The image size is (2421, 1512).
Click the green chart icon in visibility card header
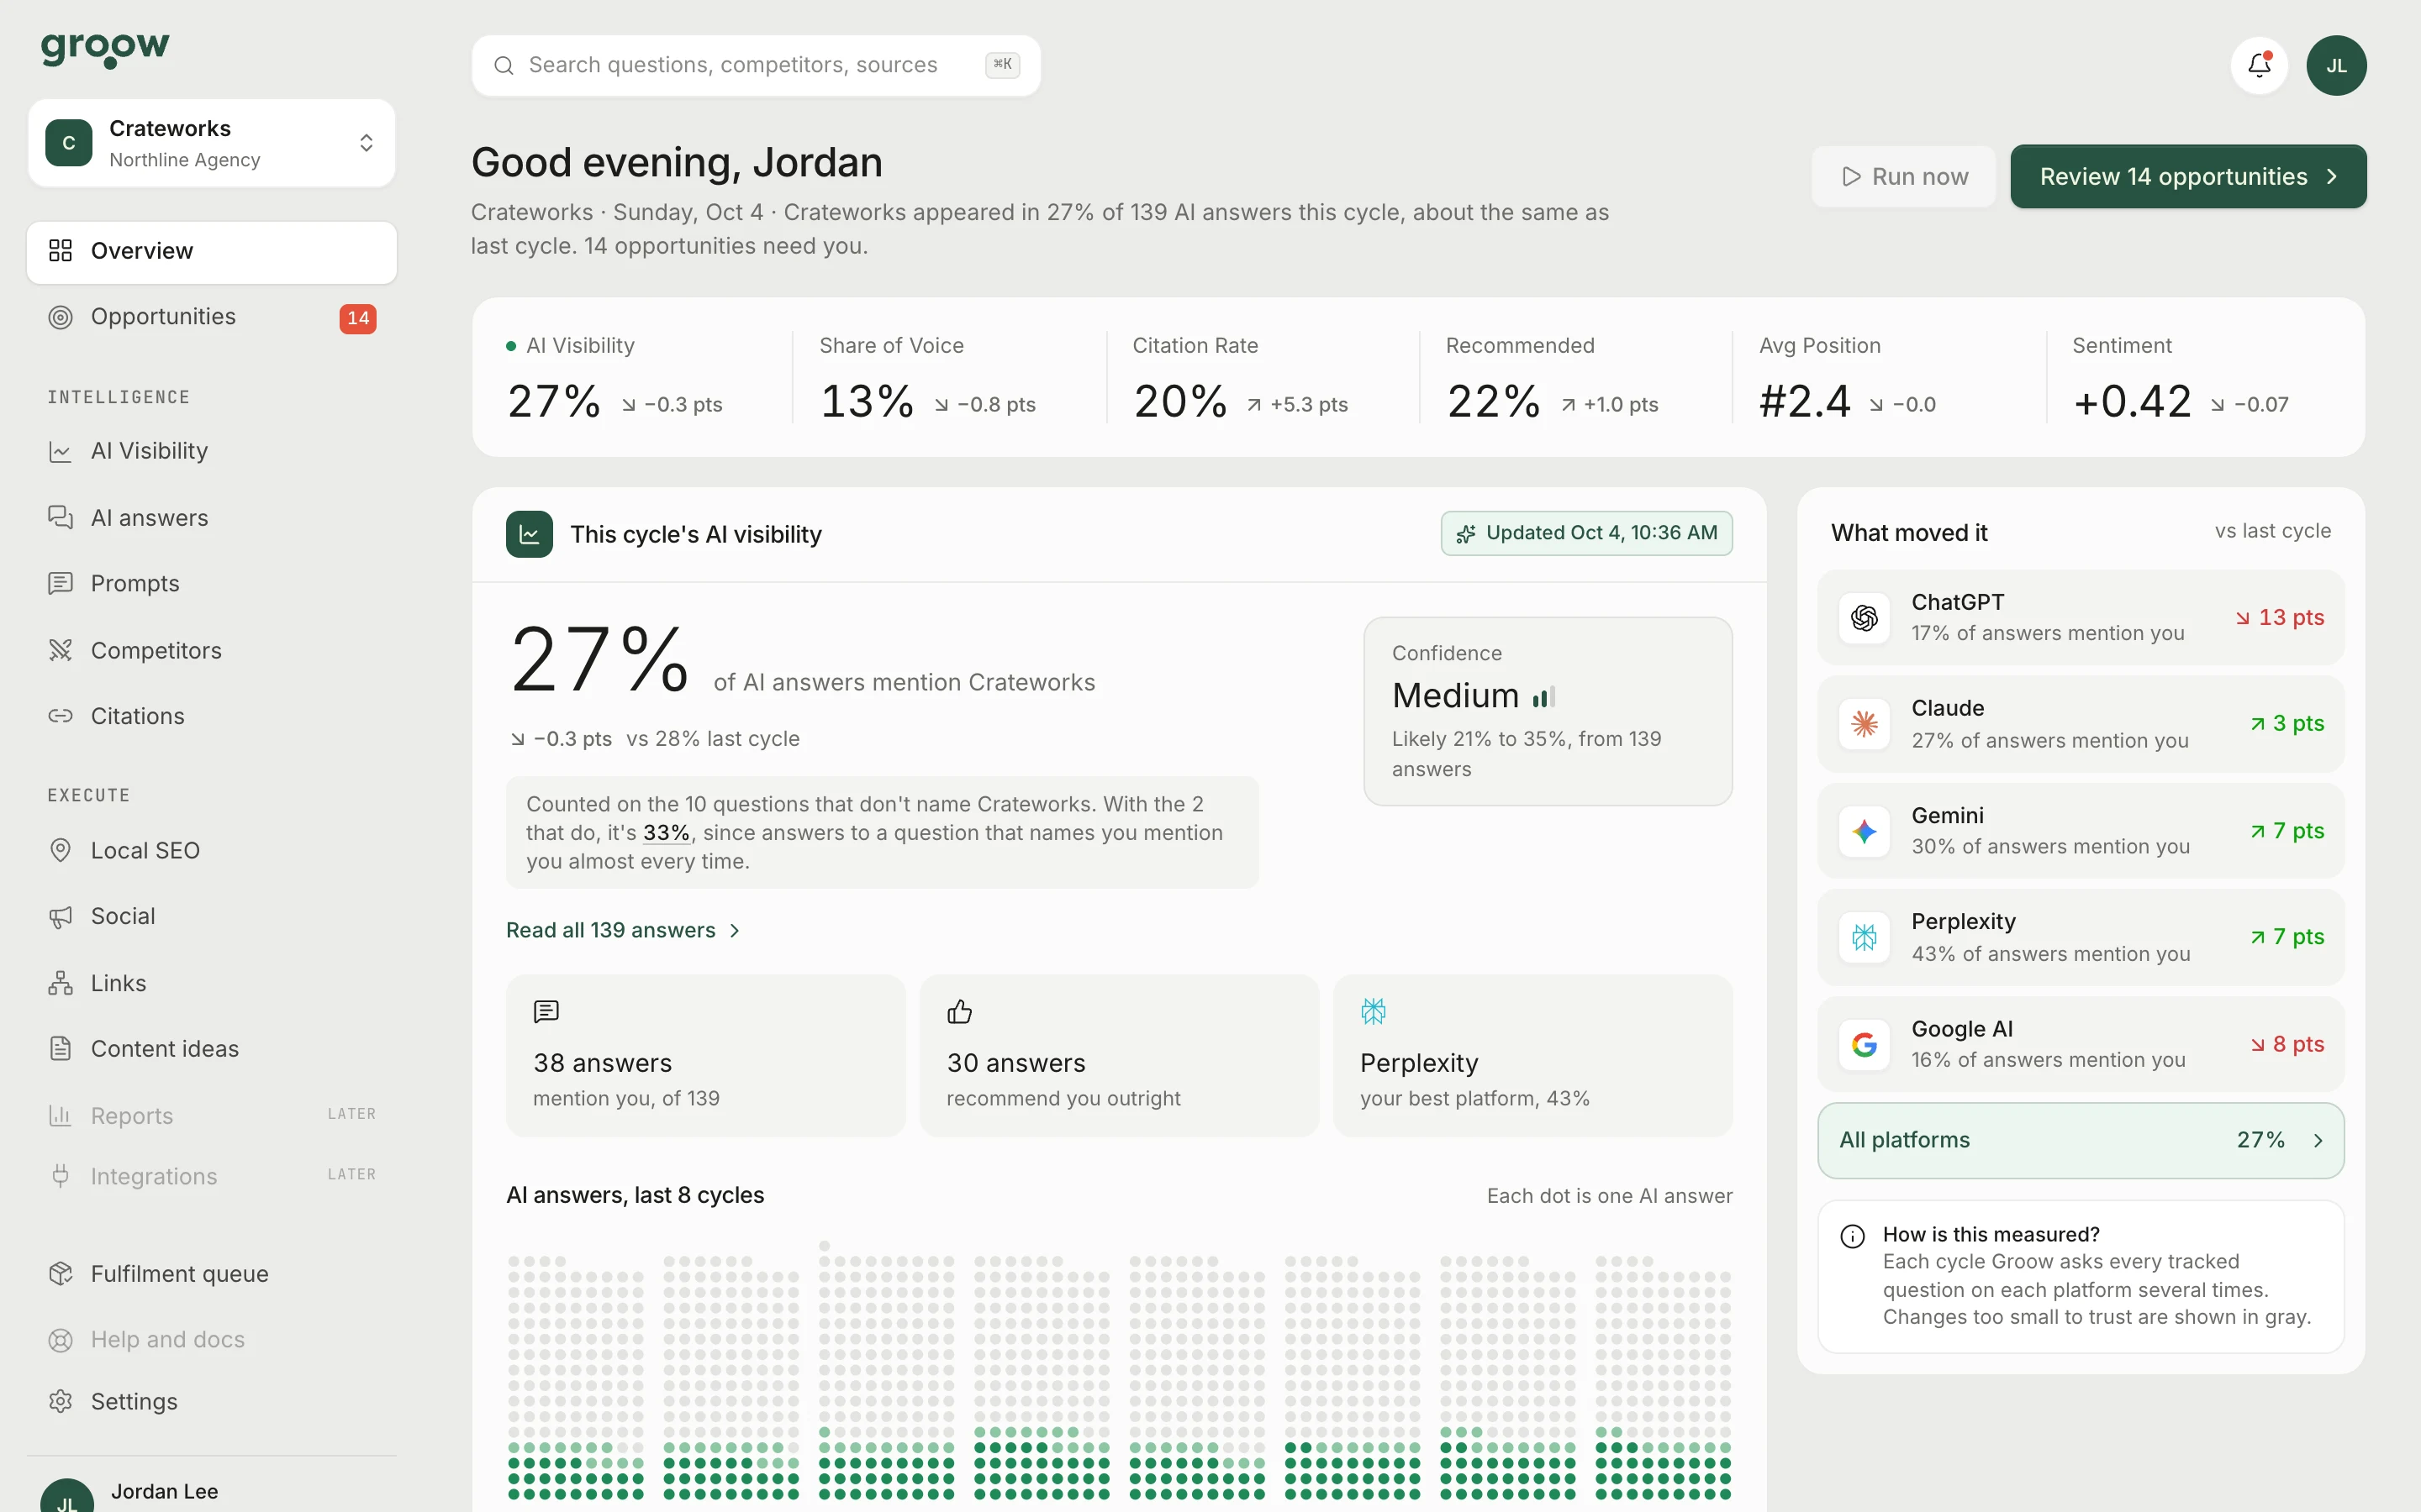(530, 535)
